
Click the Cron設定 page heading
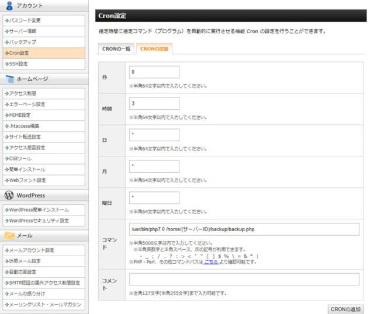pyautogui.click(x=112, y=16)
